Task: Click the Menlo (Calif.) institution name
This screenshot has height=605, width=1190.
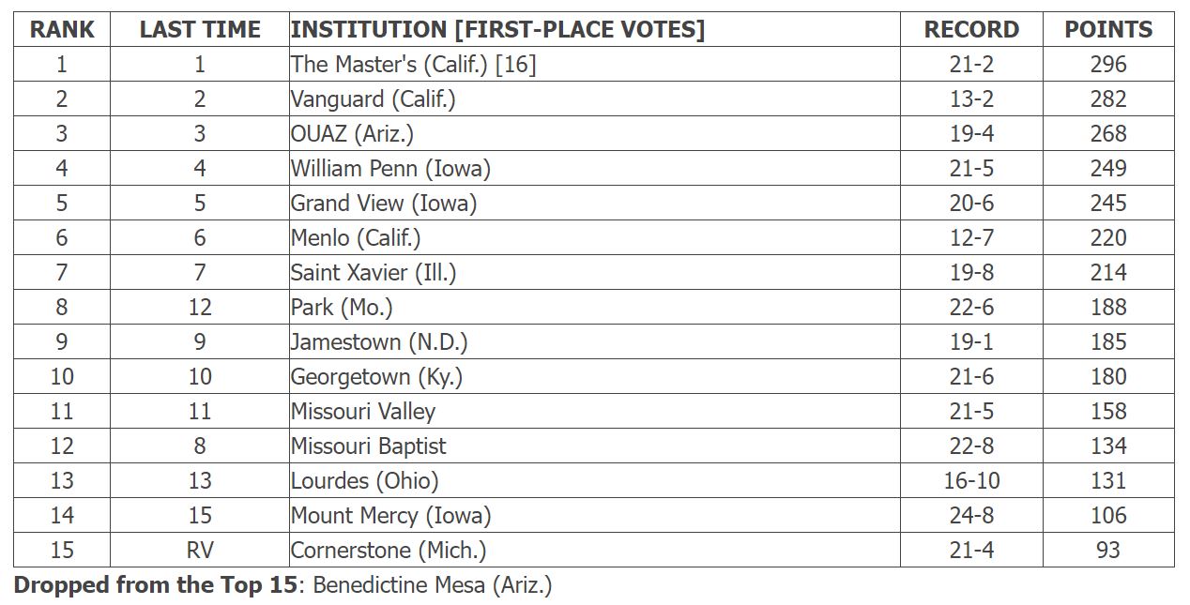Action: tap(356, 237)
